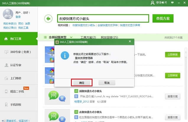This screenshot has width=188, height=122.
Task: Click the user avatar picture
Action: point(8,14)
